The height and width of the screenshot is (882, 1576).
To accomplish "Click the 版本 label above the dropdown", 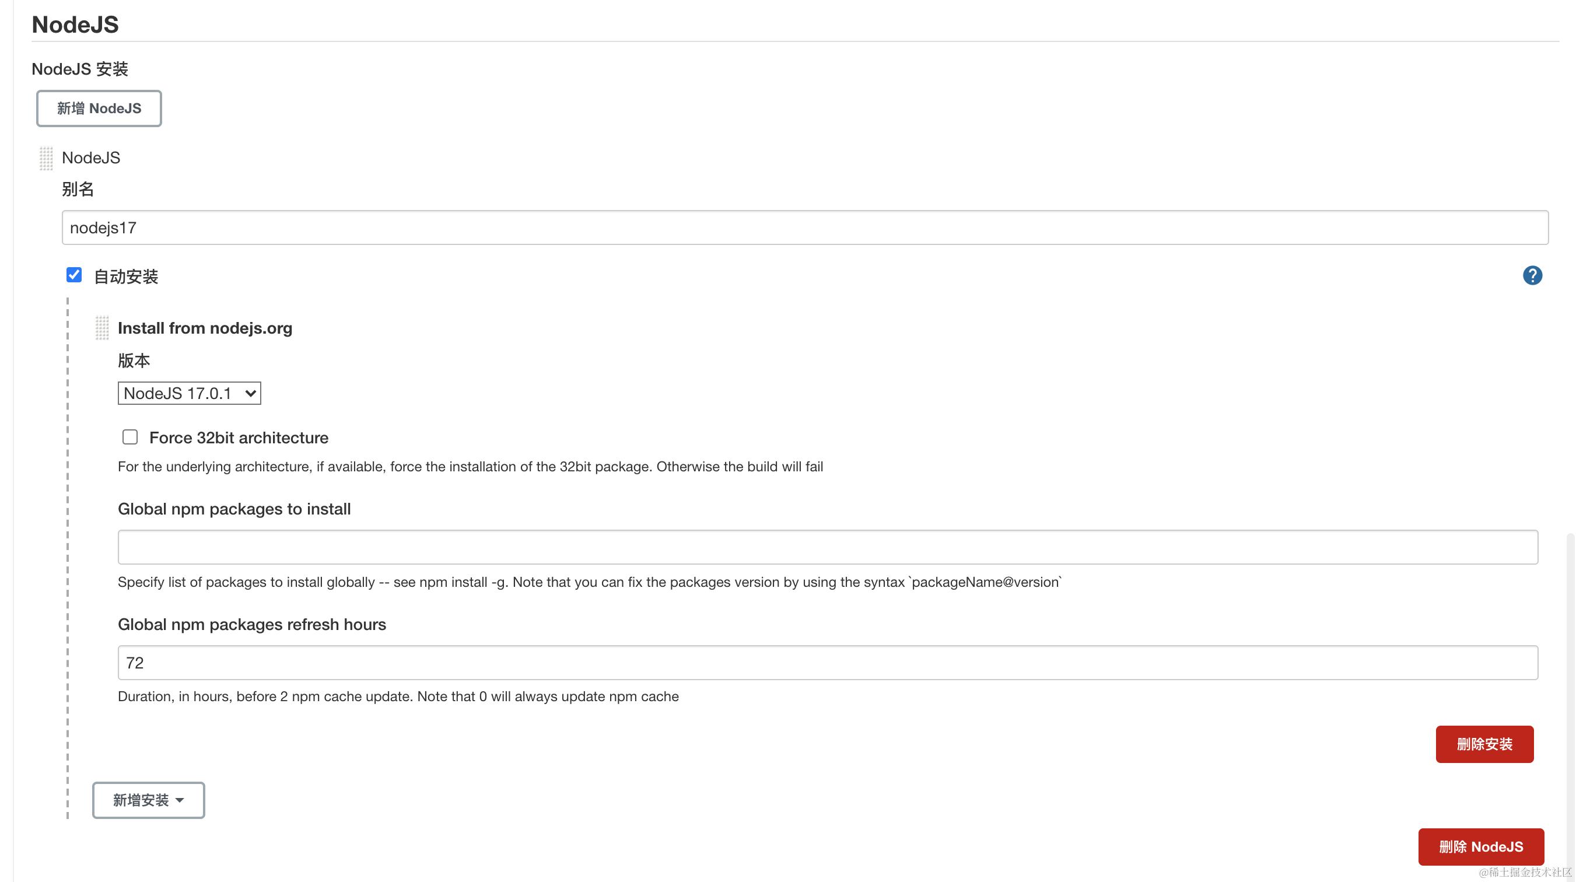I will (134, 360).
